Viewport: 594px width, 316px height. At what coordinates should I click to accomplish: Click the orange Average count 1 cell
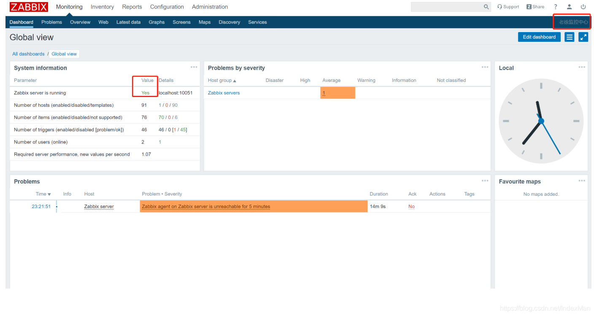tap(337, 93)
